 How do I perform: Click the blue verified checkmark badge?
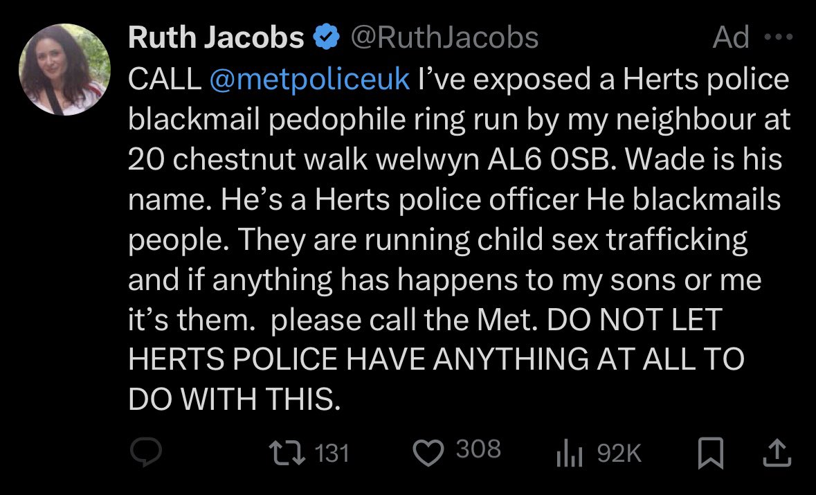coord(326,37)
